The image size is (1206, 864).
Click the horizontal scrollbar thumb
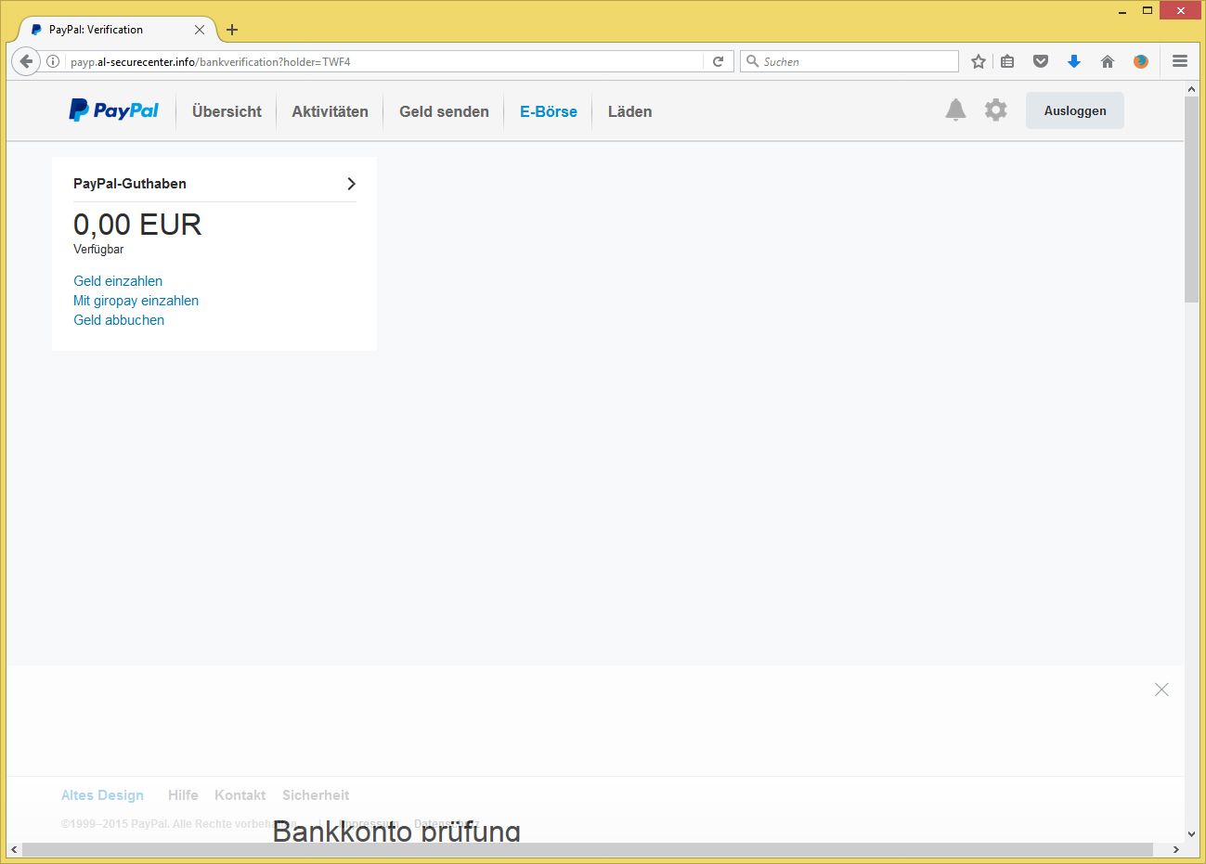588,849
